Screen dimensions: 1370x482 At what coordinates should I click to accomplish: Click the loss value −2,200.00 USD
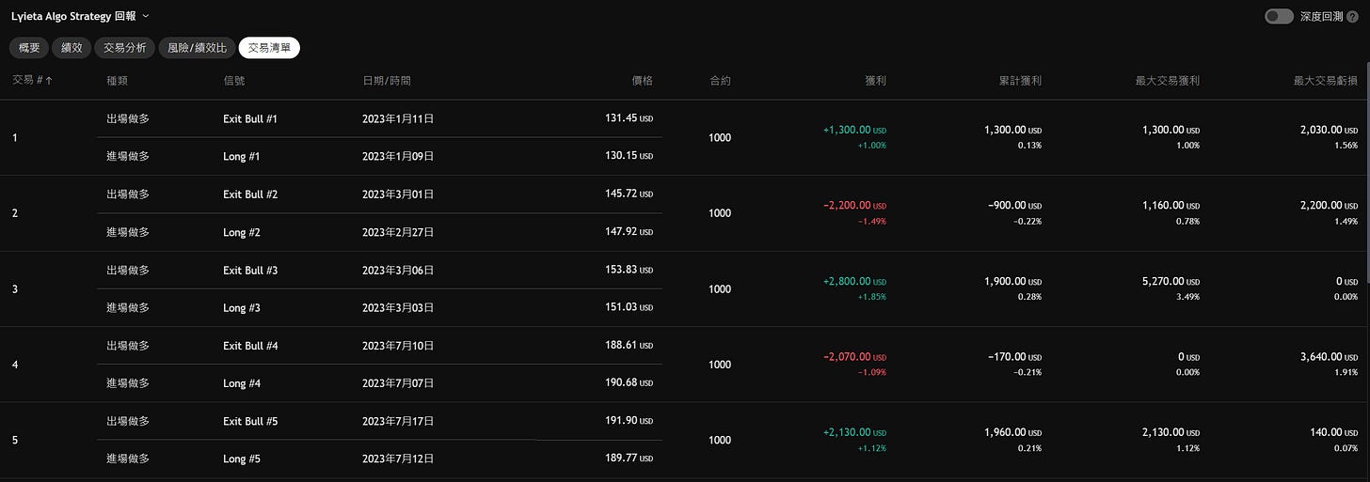[x=854, y=205]
